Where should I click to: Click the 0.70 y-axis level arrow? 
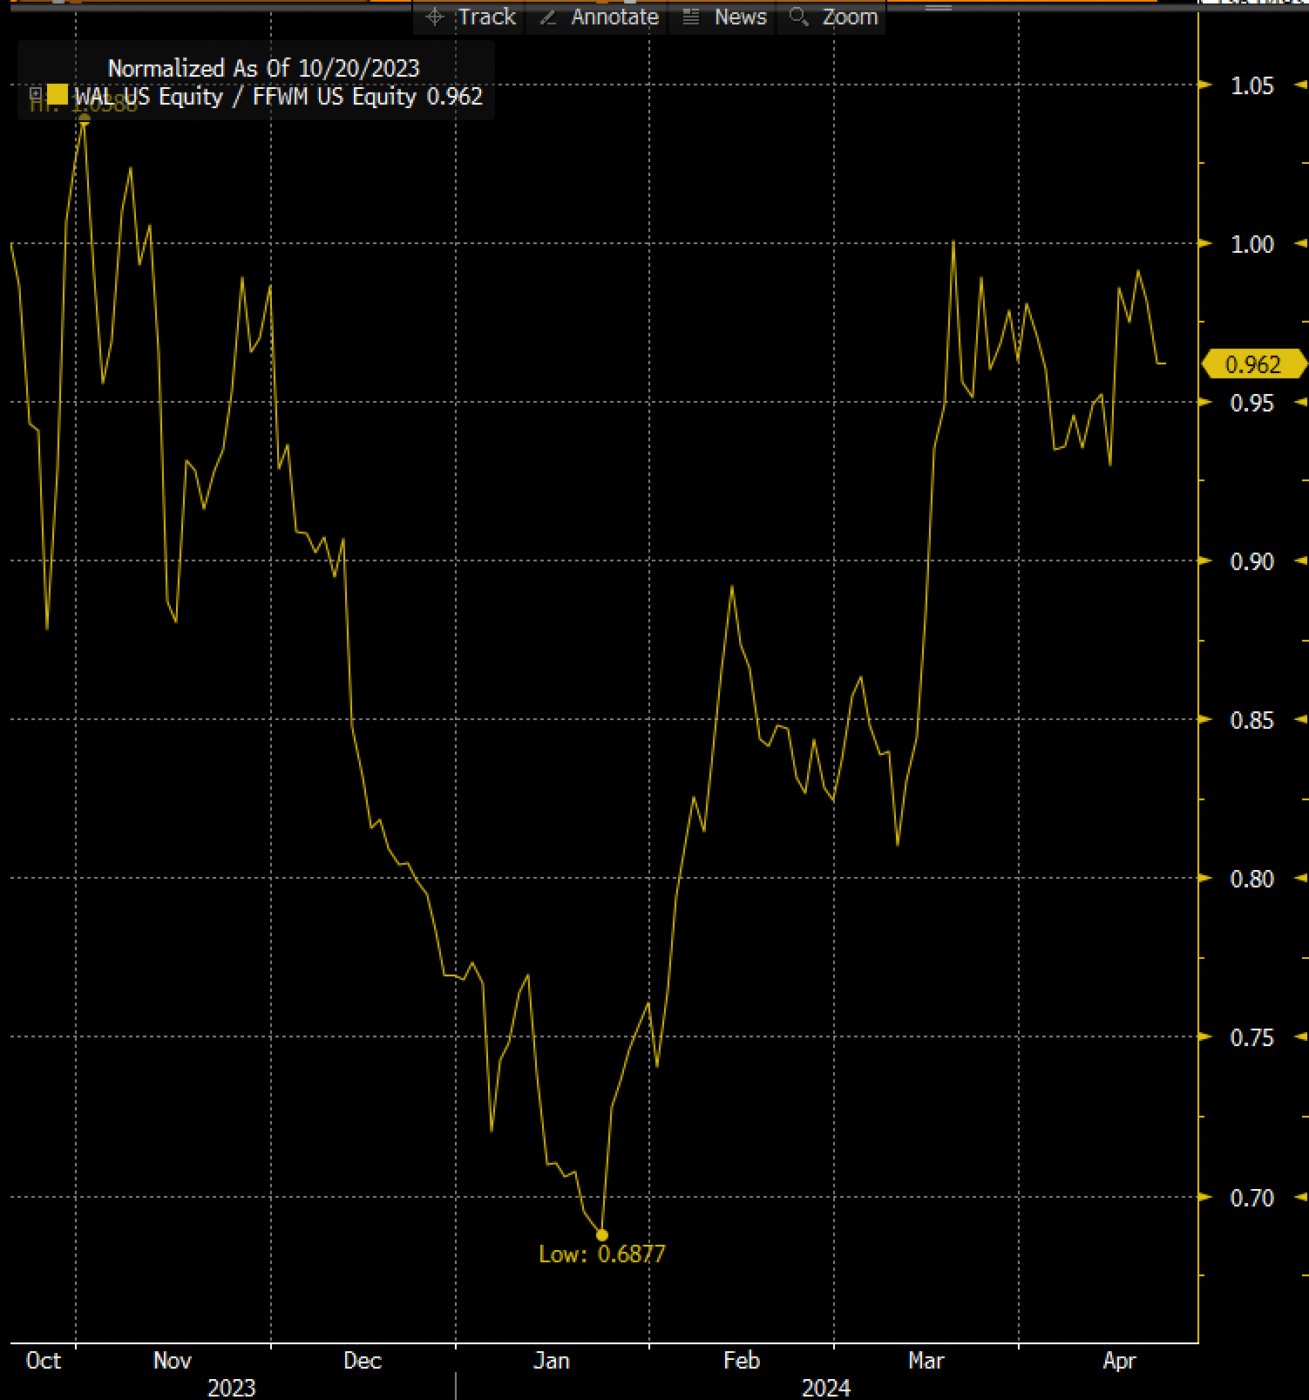tap(1205, 1197)
